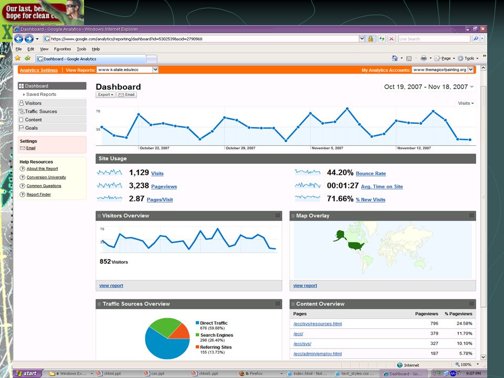504x378 pixels.
Task: Click the Bounce Rate sparkline graph
Action: (x=308, y=172)
